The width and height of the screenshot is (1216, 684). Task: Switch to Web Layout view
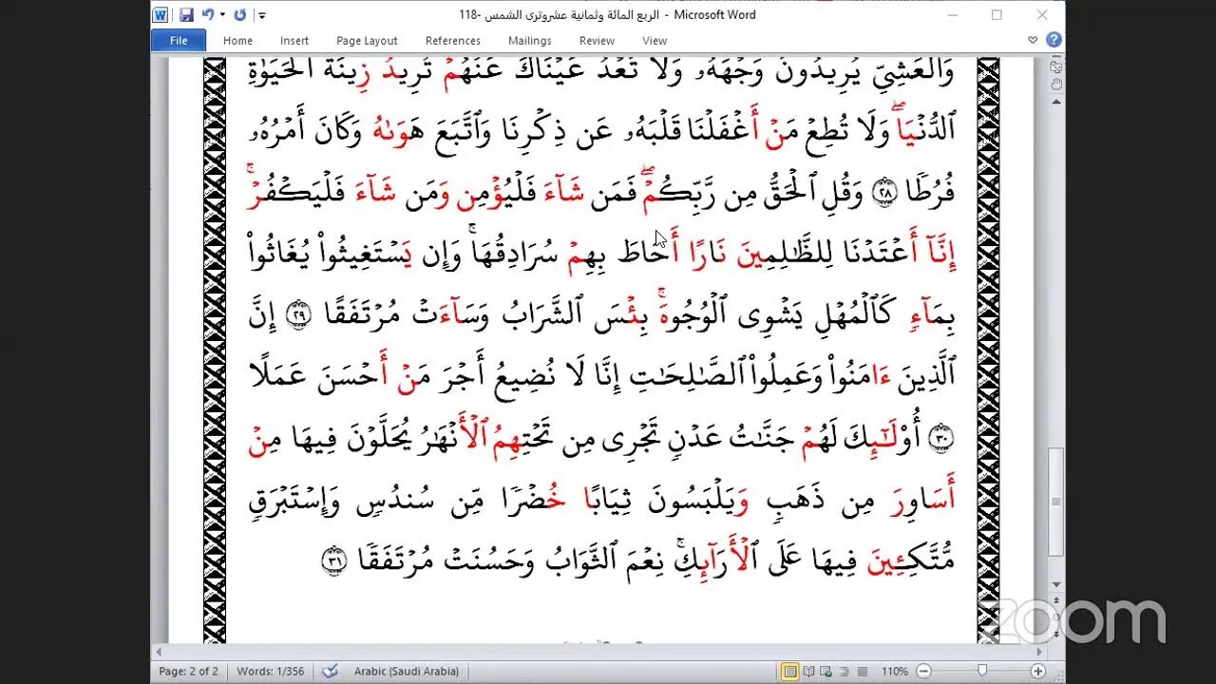(826, 672)
